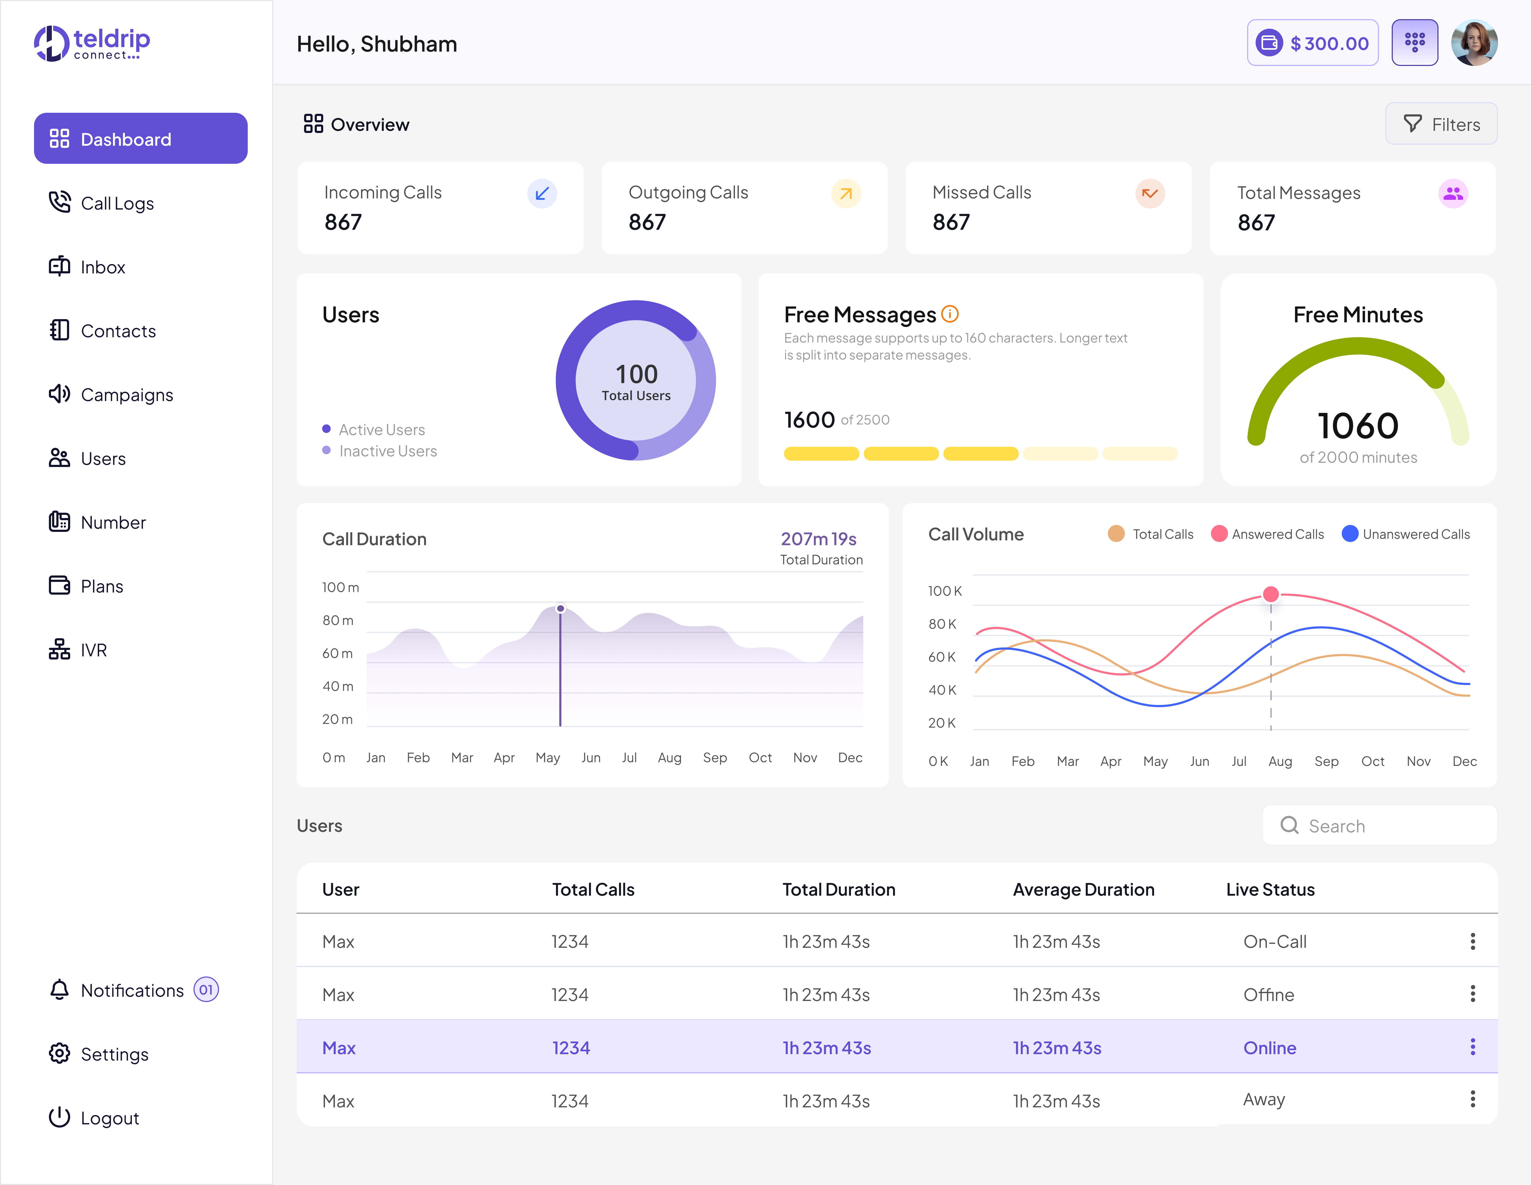Open Campaigns from the sidebar

pyautogui.click(x=126, y=395)
